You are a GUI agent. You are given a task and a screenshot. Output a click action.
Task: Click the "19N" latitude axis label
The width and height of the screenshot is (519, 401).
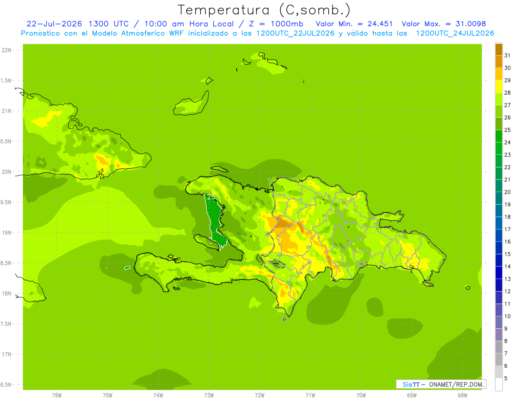6,233
